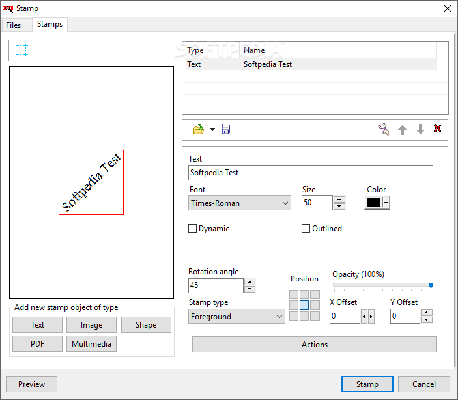Select top-right Position grid cell
Screen dimensions: 458x400
tap(315, 294)
